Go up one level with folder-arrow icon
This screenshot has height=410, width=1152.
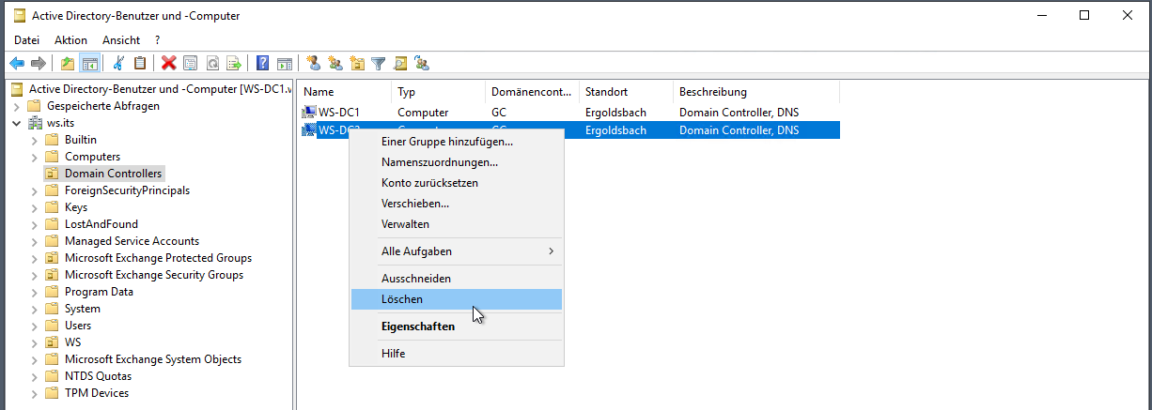(68, 63)
